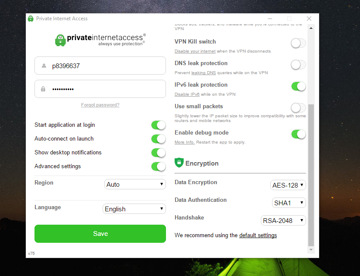Click the Save button
The image size is (360, 276).
100,234
